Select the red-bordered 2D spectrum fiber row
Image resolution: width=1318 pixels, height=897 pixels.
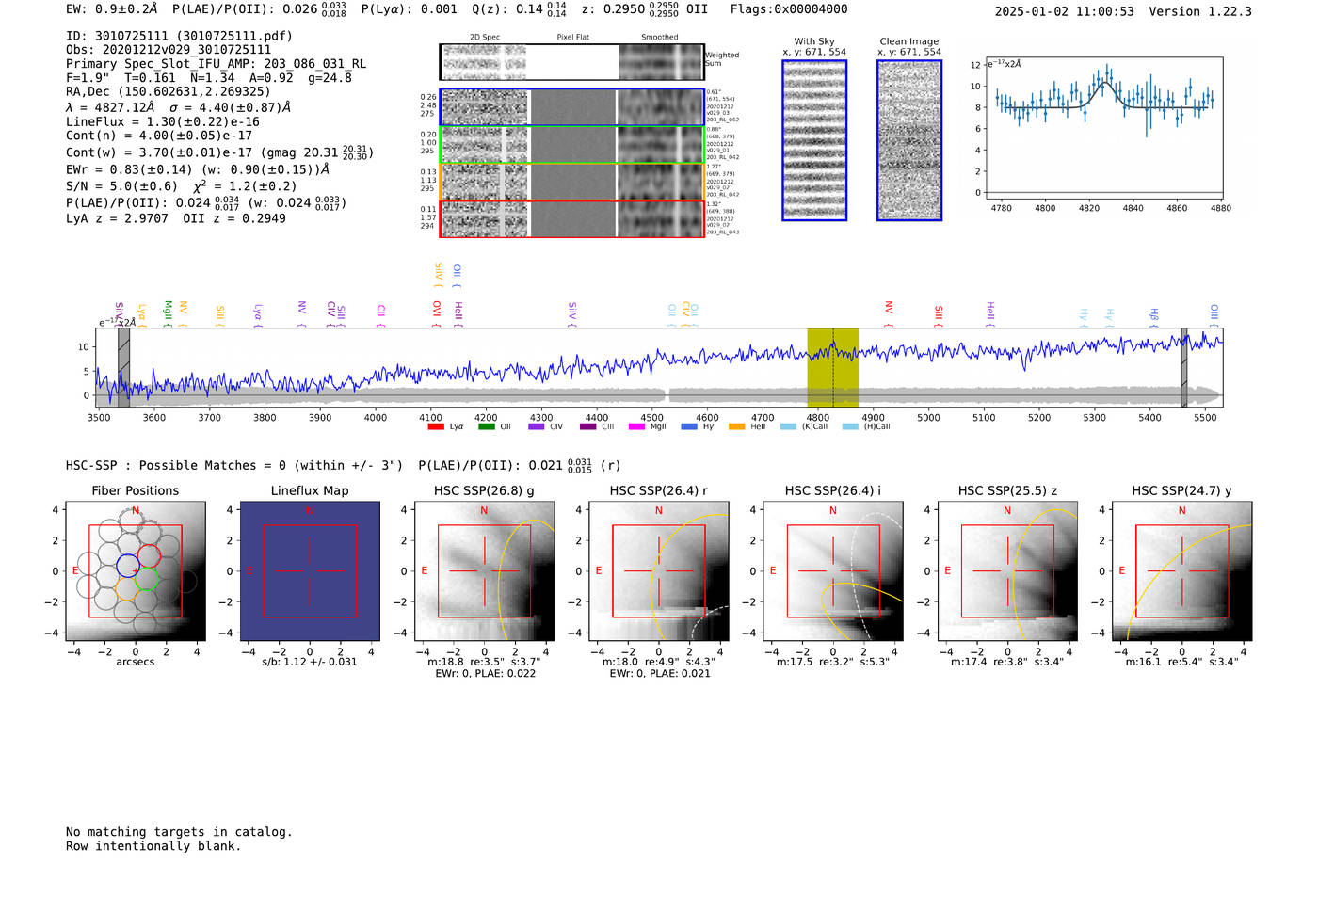click(571, 218)
